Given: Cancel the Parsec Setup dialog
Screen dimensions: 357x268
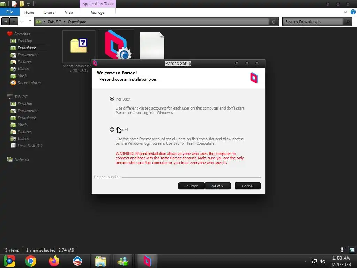Looking at the screenshot, I should 248,186.
